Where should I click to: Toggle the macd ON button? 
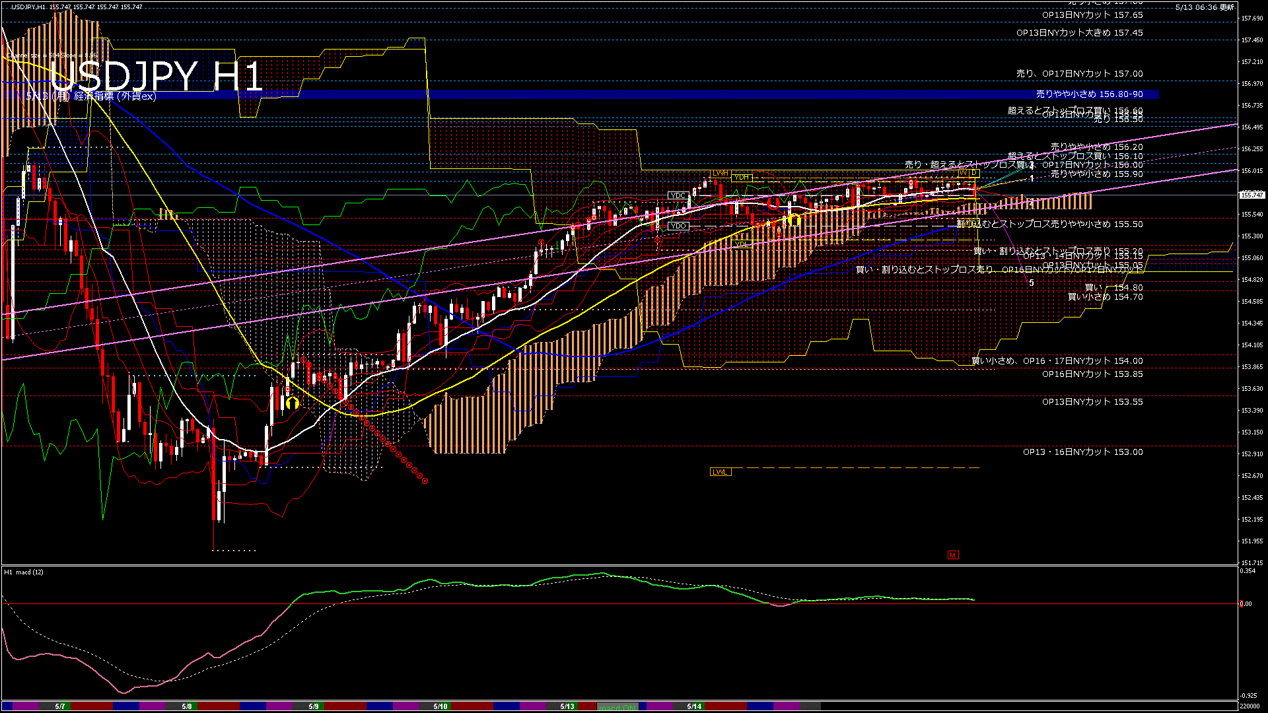[617, 706]
